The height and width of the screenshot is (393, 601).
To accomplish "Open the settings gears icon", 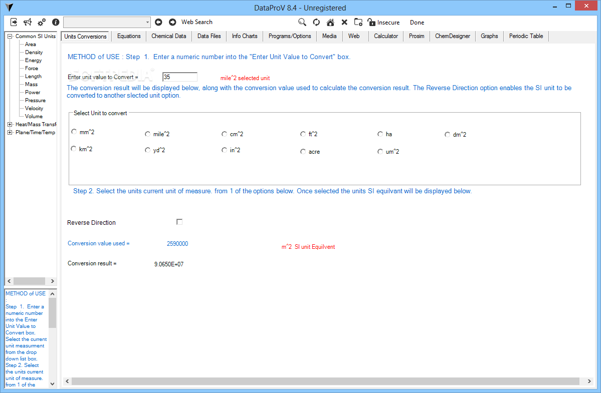I will [x=42, y=22].
